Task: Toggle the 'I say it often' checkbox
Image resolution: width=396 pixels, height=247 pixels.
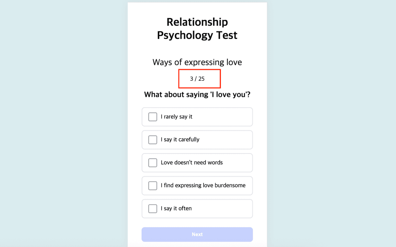Action: pos(152,208)
